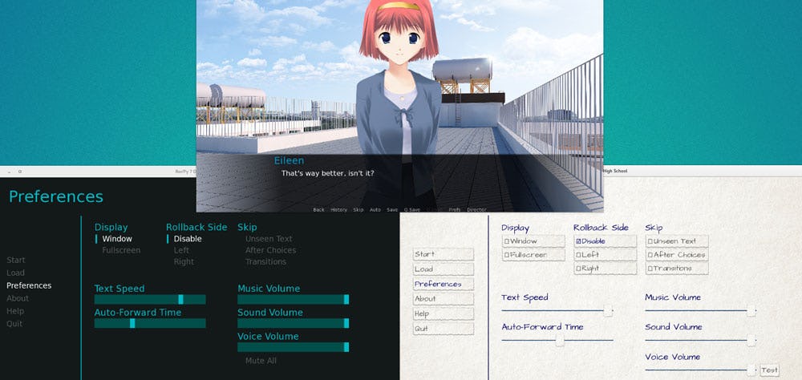
Task: Click Mute All in dark preferences
Action: [261, 361]
